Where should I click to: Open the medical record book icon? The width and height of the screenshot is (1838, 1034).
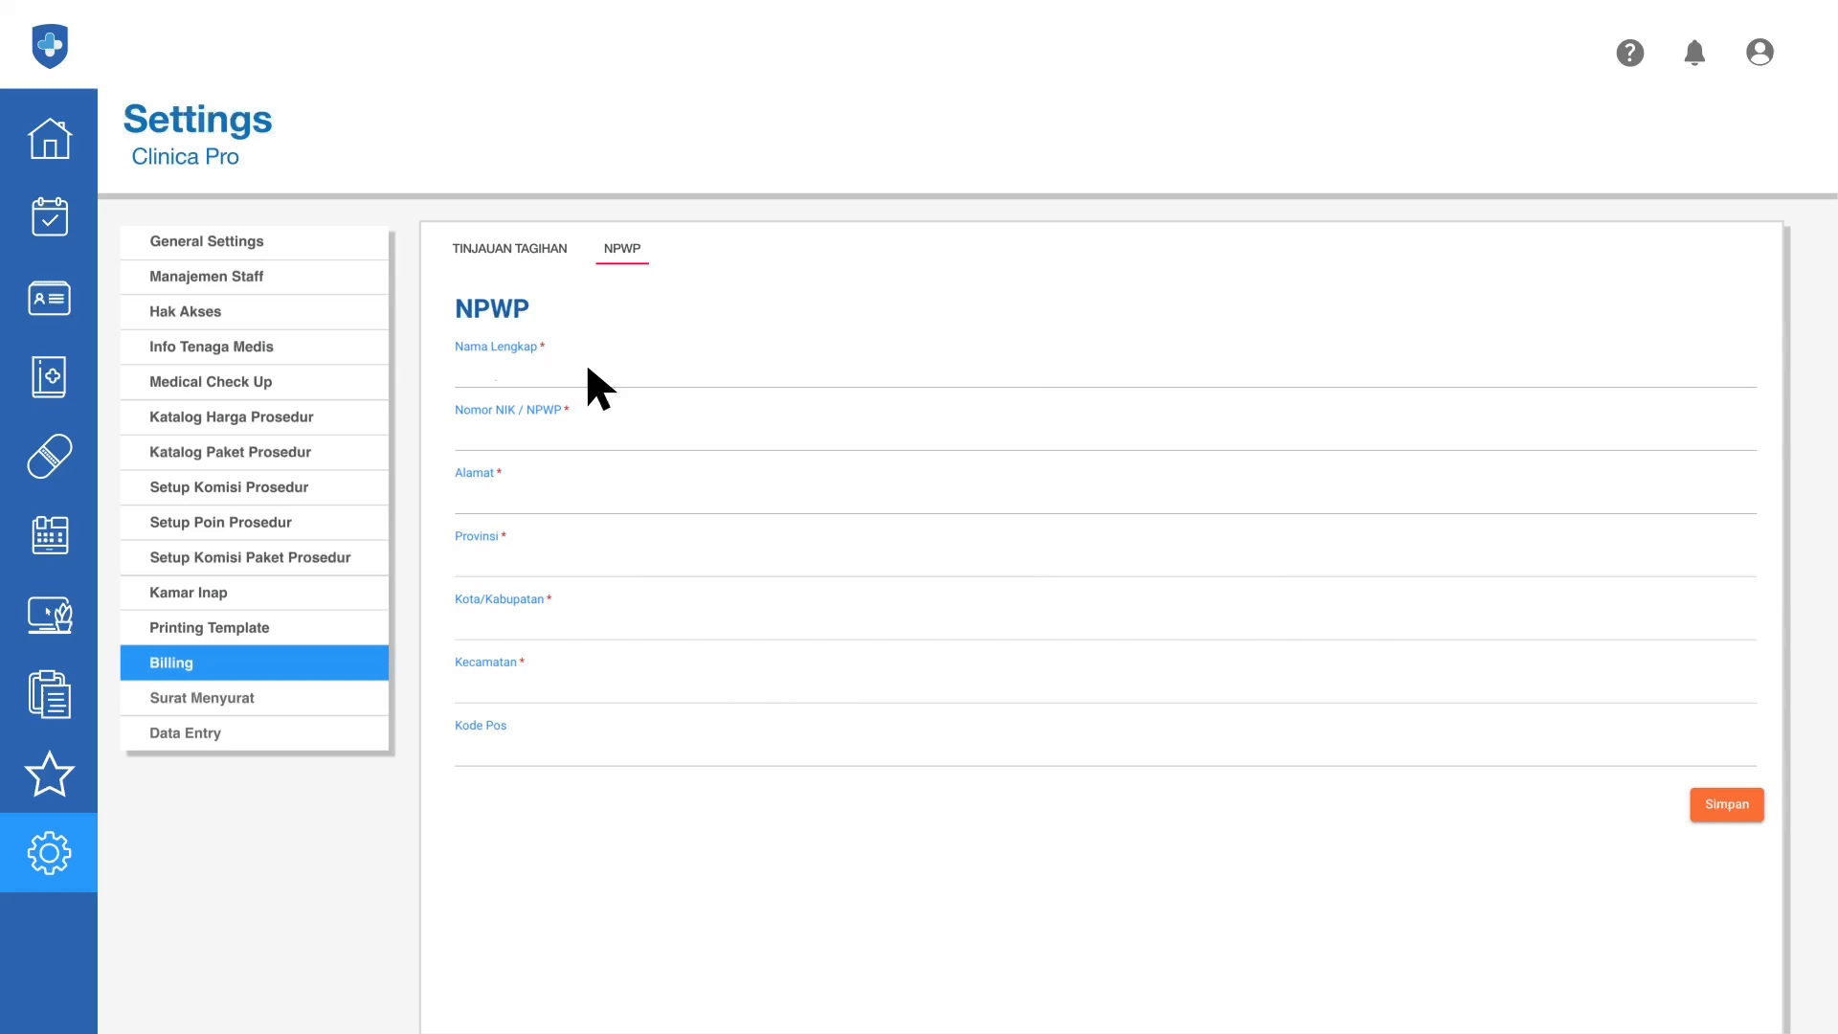click(x=49, y=377)
